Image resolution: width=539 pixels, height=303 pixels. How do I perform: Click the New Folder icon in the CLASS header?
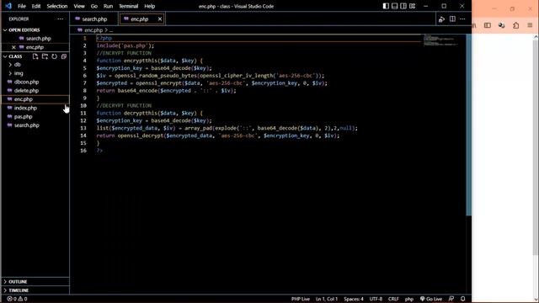point(45,56)
